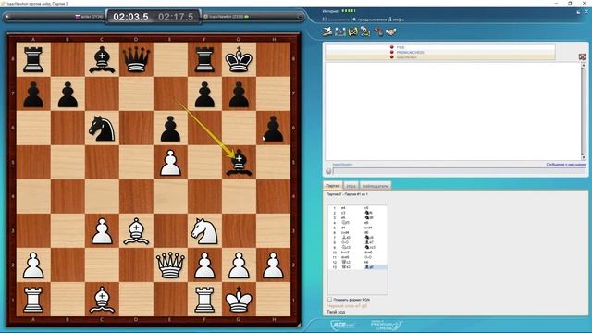Click the dimmed clock showing 02:17.5
The image size is (592, 333).
click(x=176, y=17)
